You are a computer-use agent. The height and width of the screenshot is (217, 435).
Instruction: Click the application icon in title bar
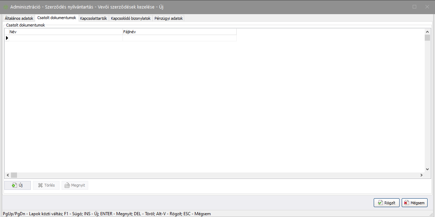pos(6,7)
